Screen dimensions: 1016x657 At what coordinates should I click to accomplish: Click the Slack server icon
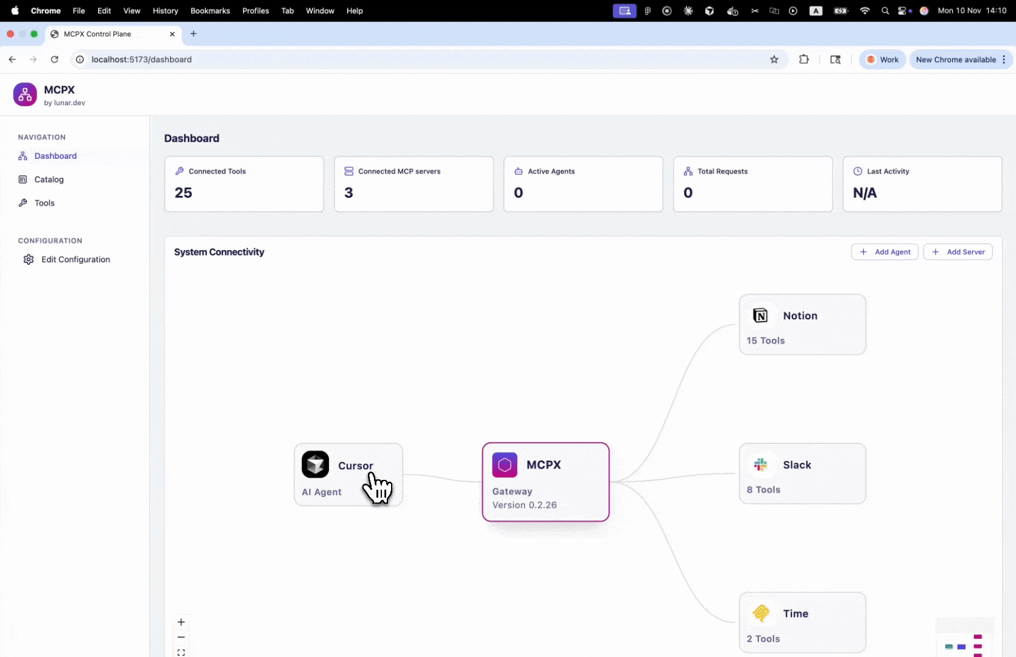click(x=760, y=464)
